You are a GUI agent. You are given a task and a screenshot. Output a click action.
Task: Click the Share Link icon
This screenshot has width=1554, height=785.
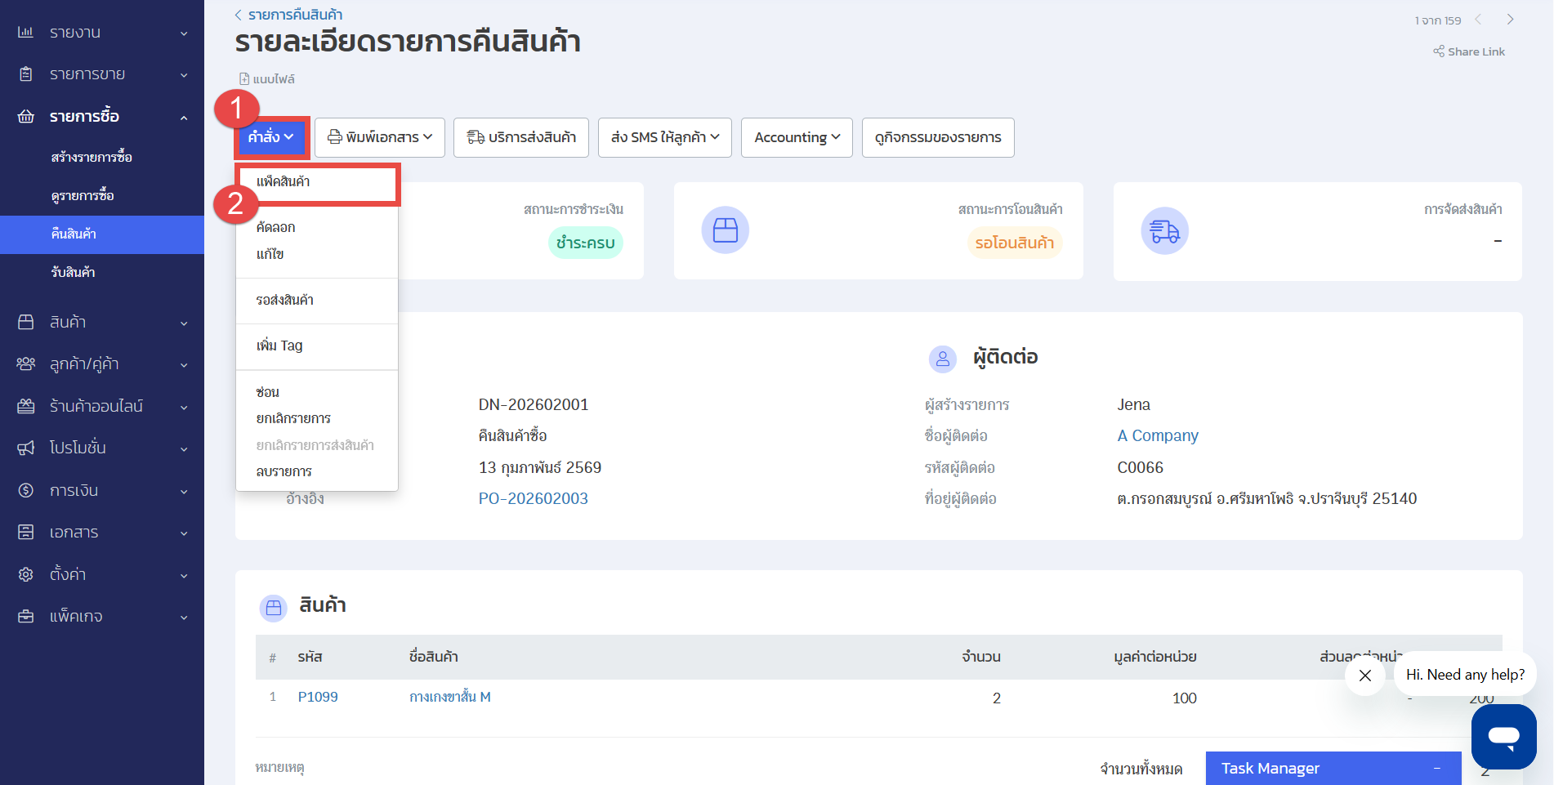(1438, 51)
